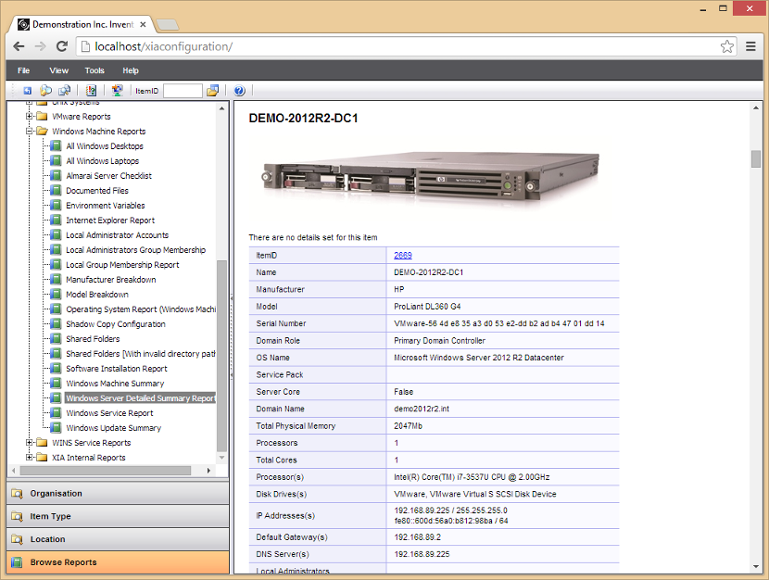Click in the ItemID input field
The height and width of the screenshot is (580, 769).
click(183, 91)
